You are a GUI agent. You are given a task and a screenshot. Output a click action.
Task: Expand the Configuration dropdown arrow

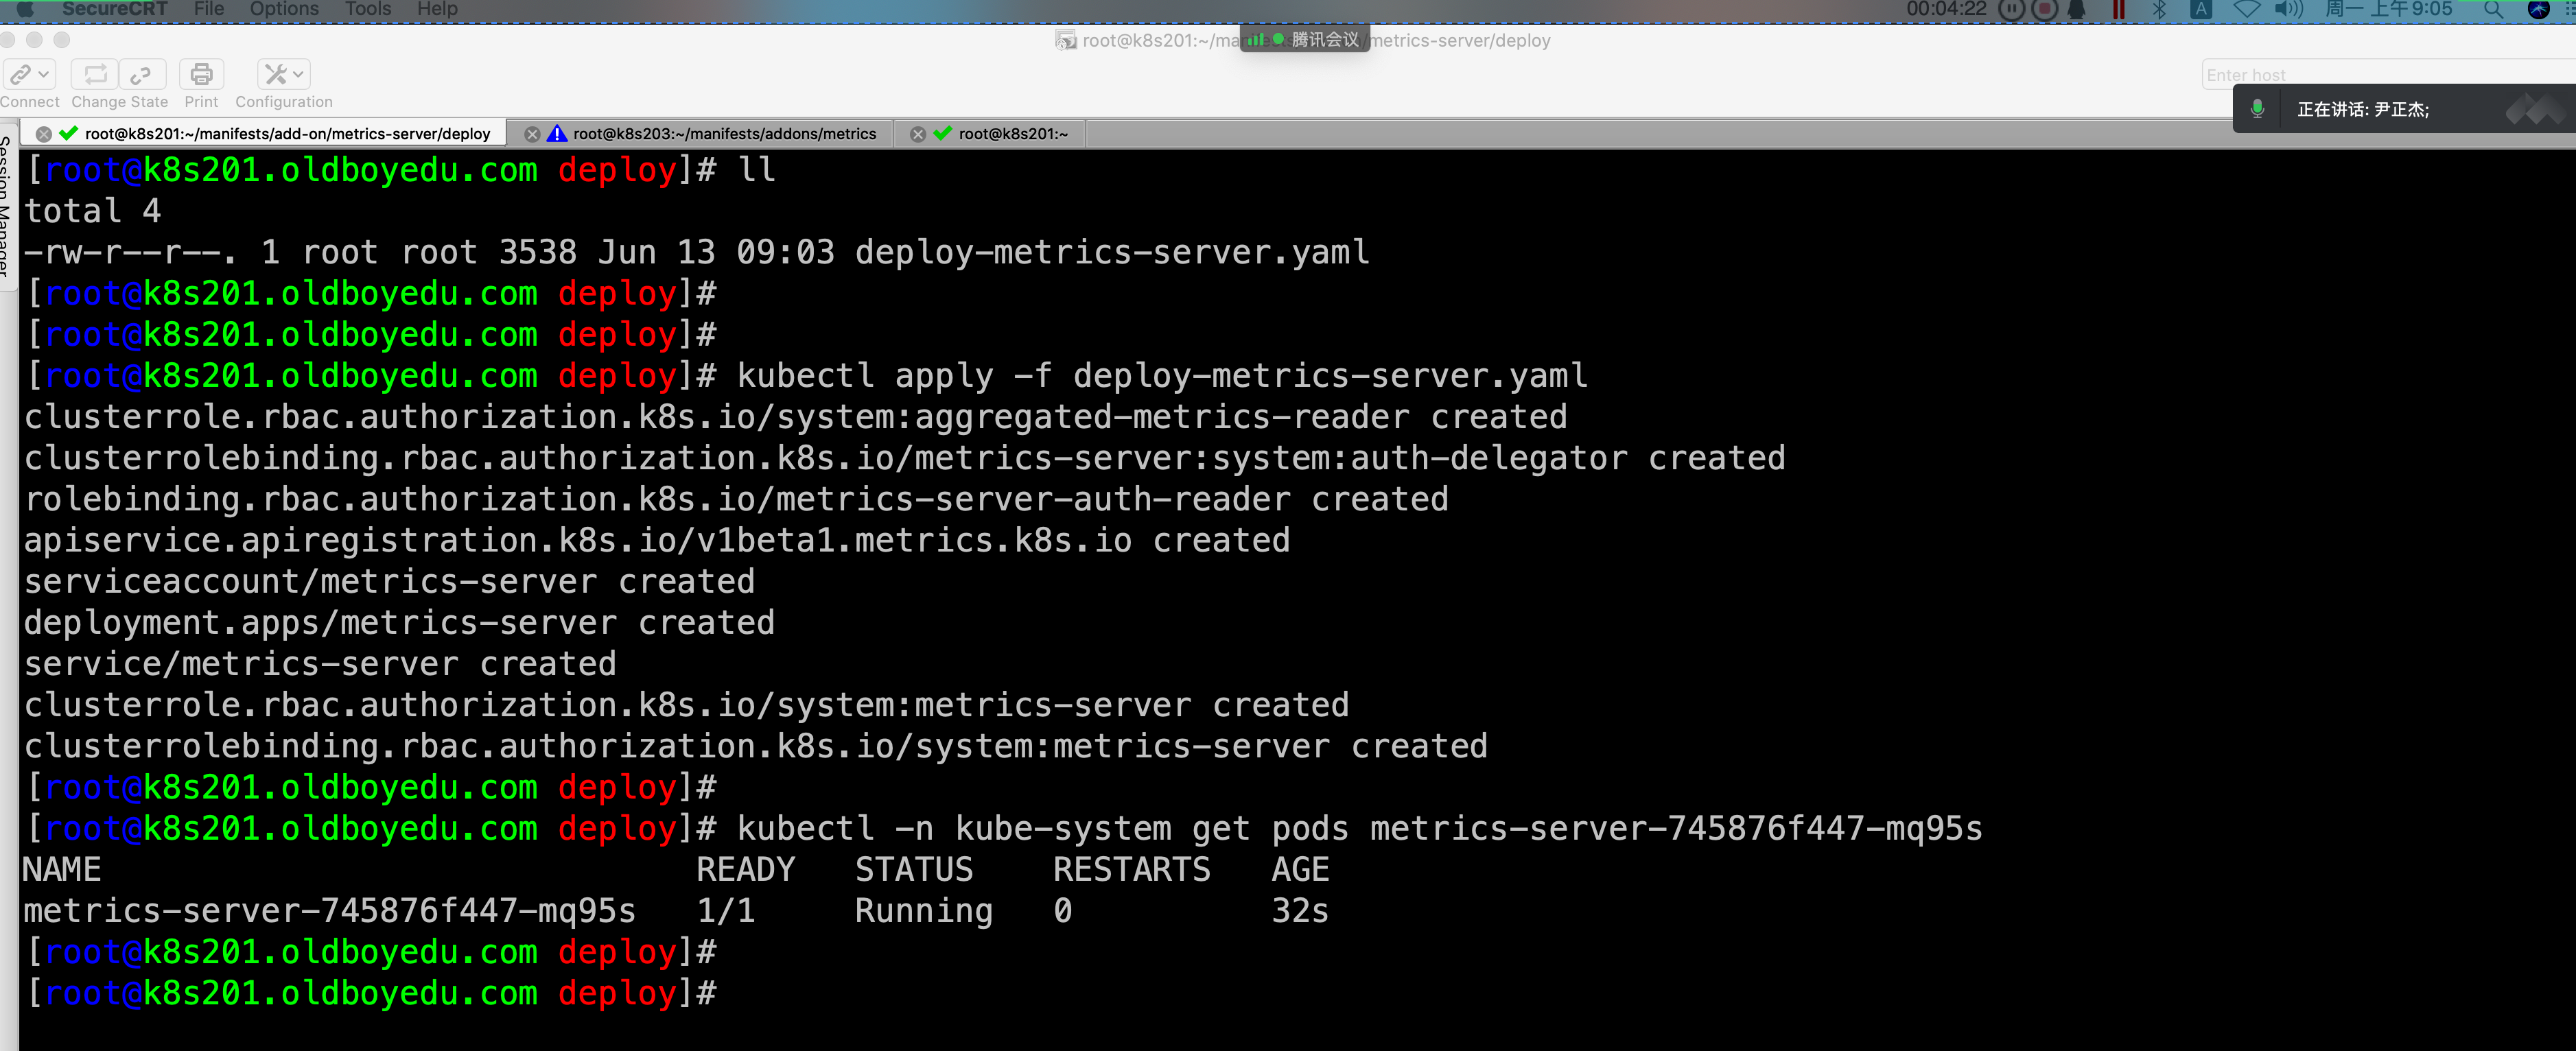298,75
